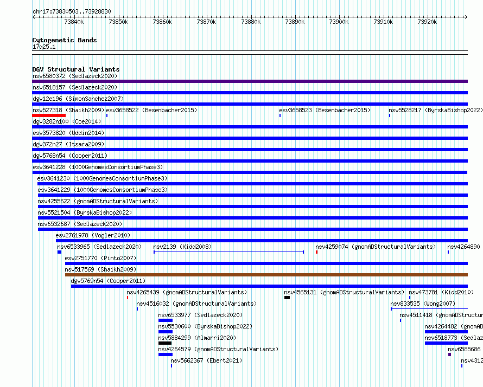Click black nsv5884299 variant bar
Image resolution: width=483 pixels, height=387 pixels.
click(x=165, y=343)
